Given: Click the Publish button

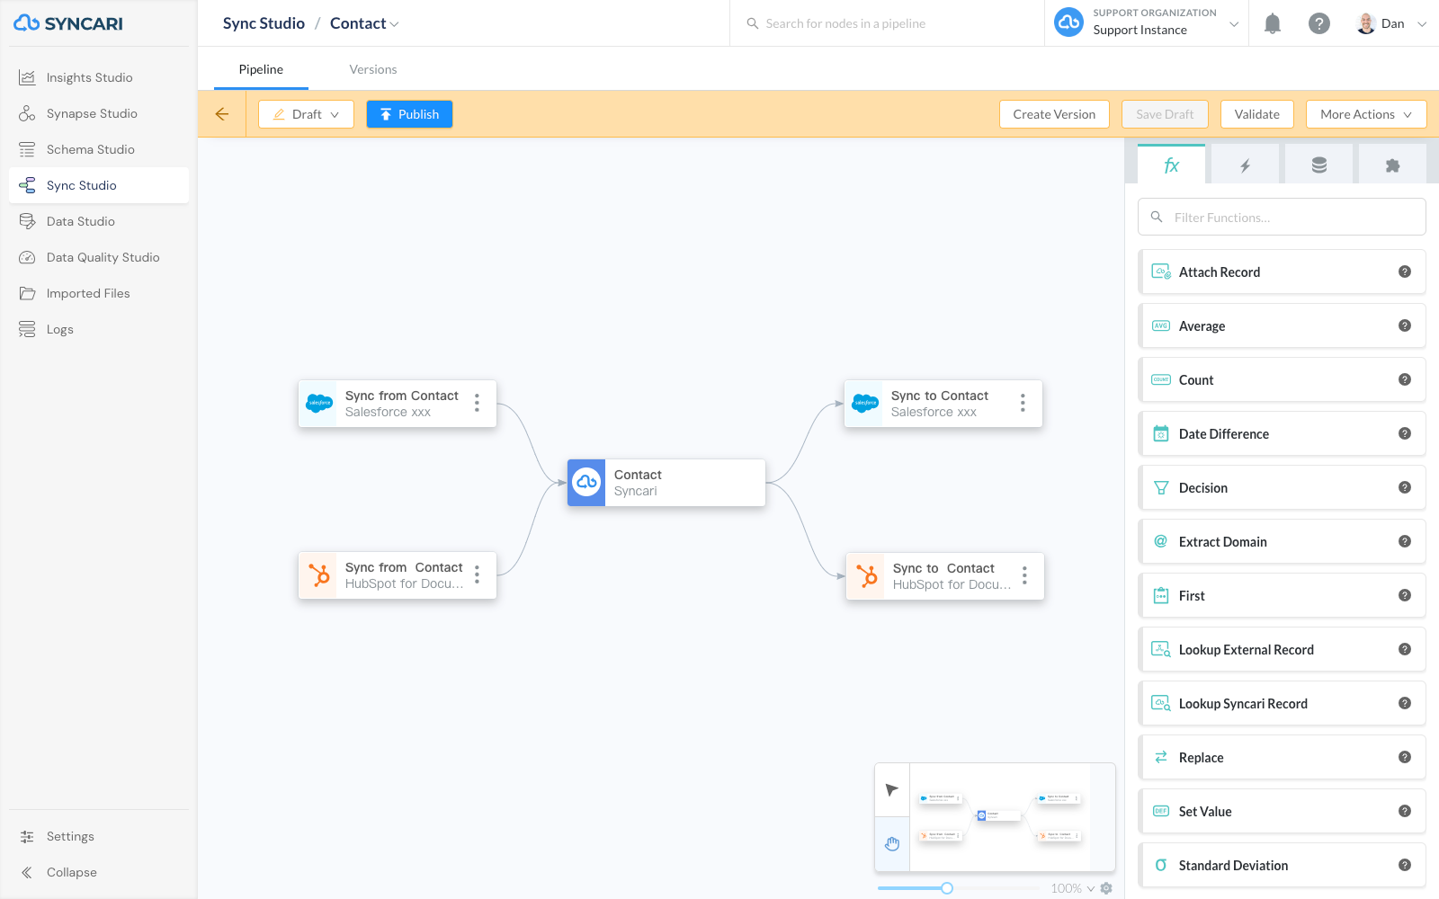Looking at the screenshot, I should click(409, 114).
